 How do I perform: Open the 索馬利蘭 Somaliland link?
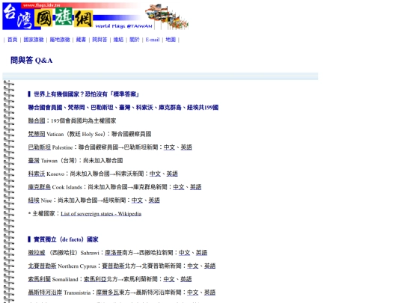(x=40, y=279)
